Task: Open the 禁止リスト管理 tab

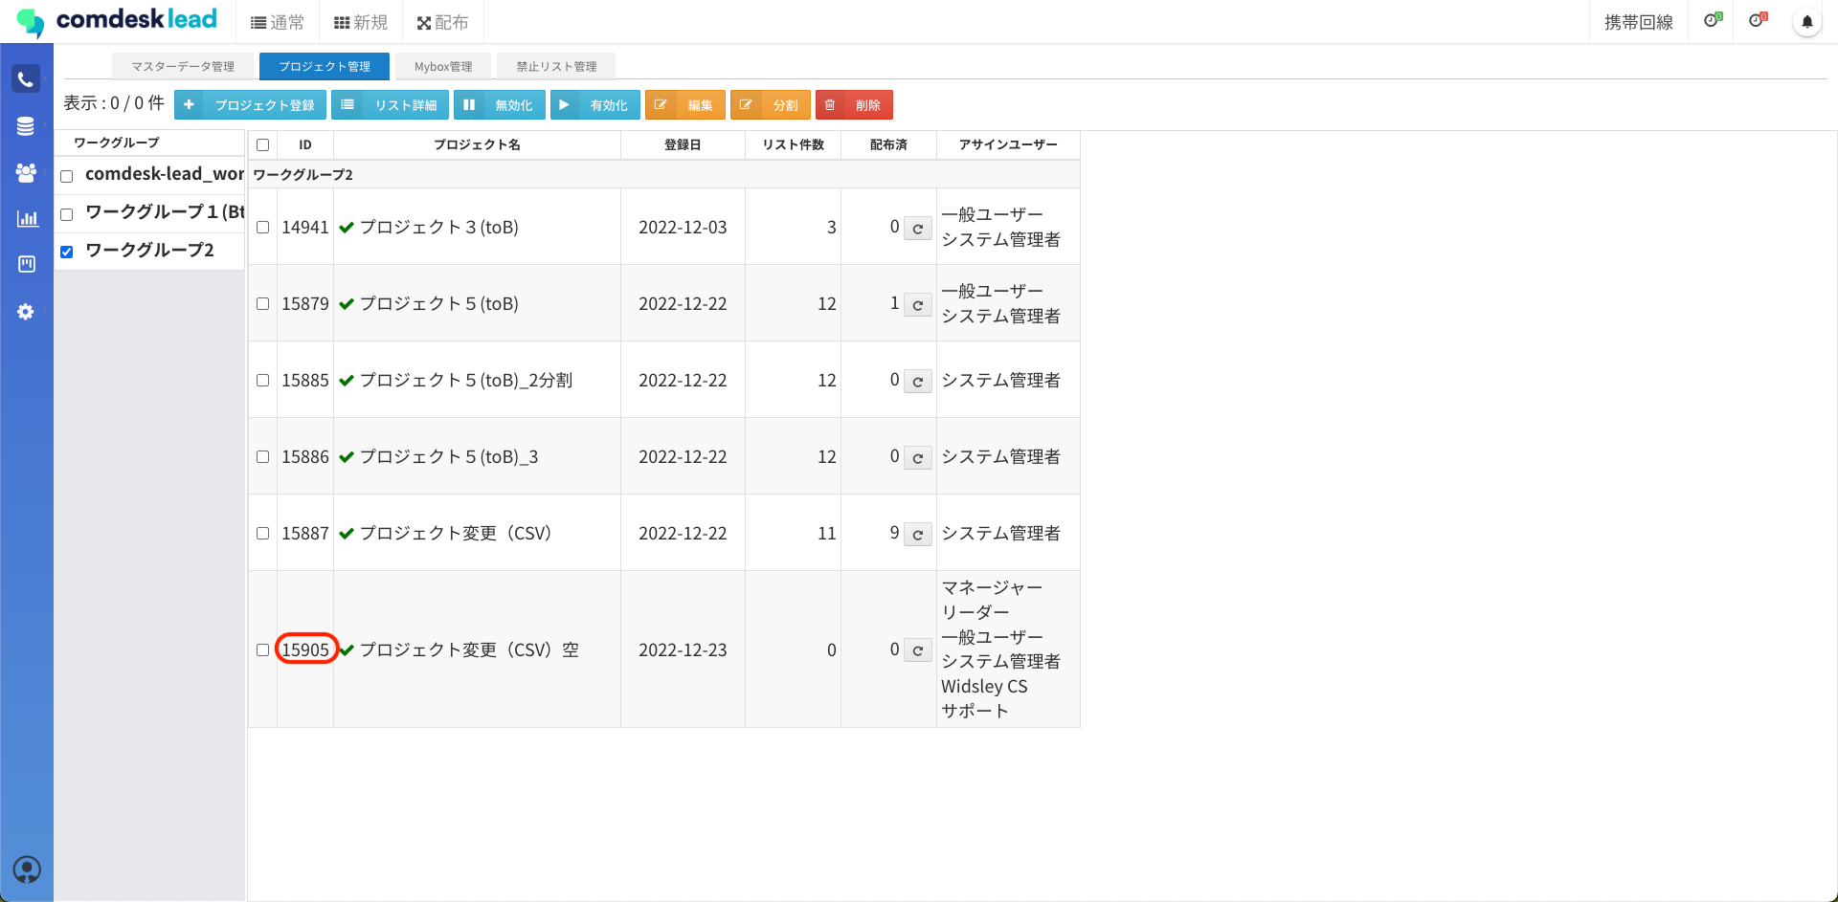Action: (556, 67)
